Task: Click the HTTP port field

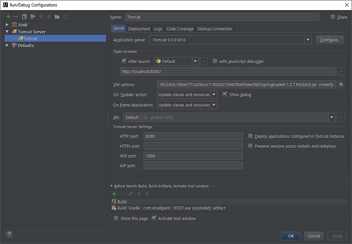Action: 193,136
